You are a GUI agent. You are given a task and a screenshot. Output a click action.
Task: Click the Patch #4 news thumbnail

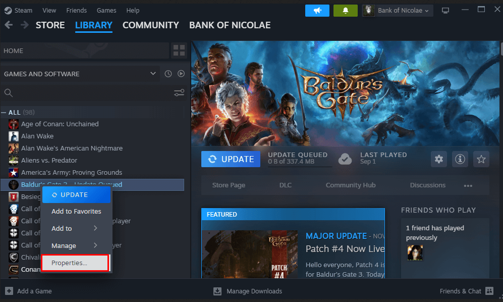[x=250, y=254]
